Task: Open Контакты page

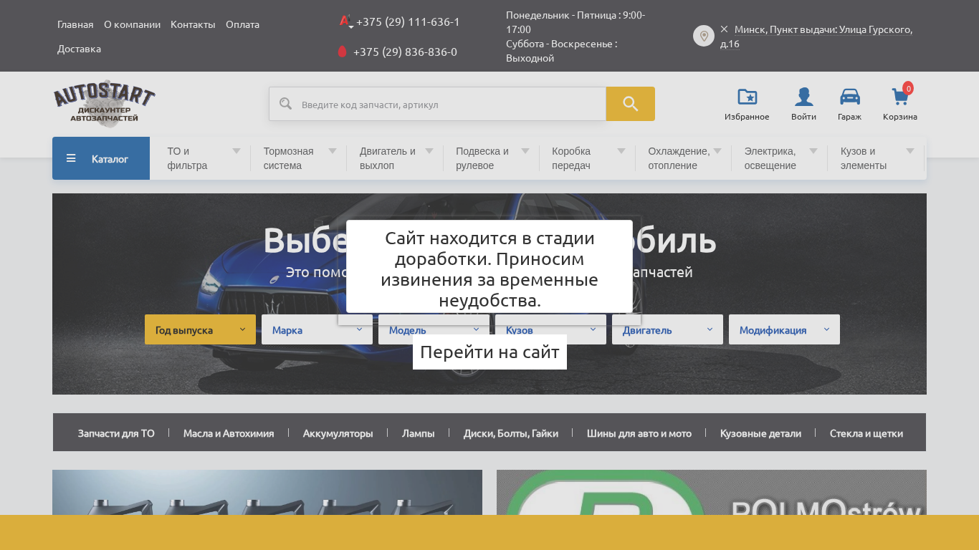Action: point(193,24)
